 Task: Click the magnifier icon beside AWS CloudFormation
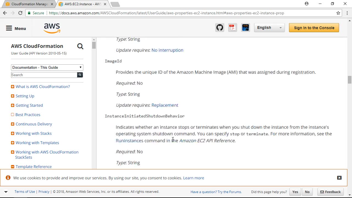80,46
